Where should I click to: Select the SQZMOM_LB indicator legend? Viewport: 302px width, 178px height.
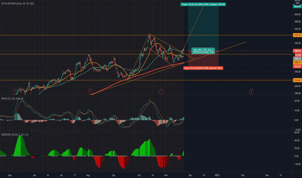pyautogui.click(x=15, y=135)
